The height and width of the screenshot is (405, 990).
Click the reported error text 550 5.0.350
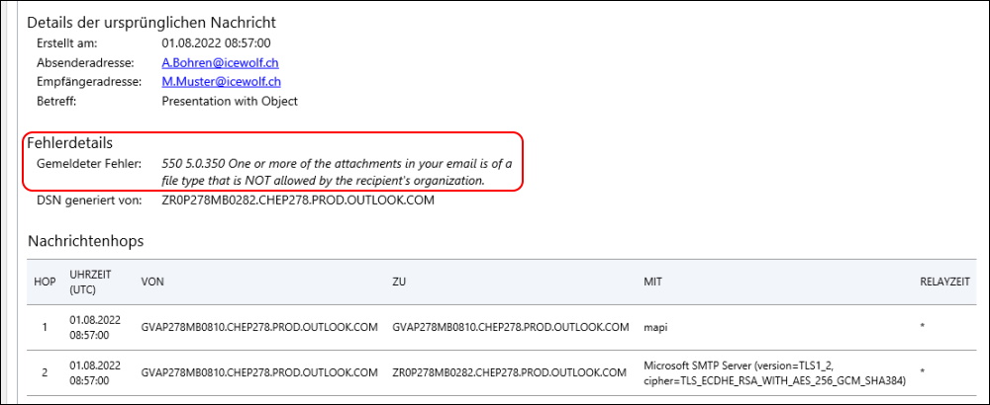coord(338,172)
